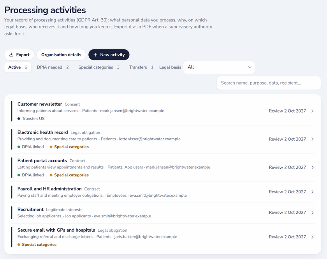Switch to the Transfers tab
Image resolution: width=327 pixels, height=259 pixels.
click(x=141, y=67)
